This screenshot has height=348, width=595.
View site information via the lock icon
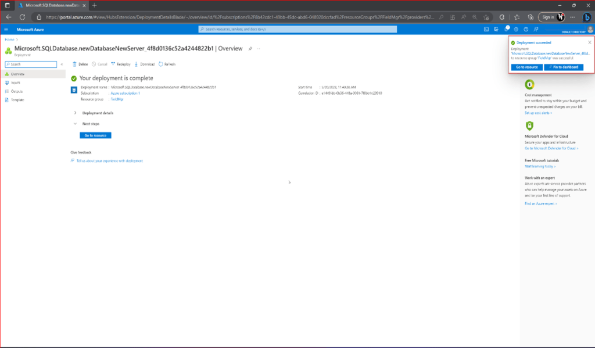click(x=39, y=17)
